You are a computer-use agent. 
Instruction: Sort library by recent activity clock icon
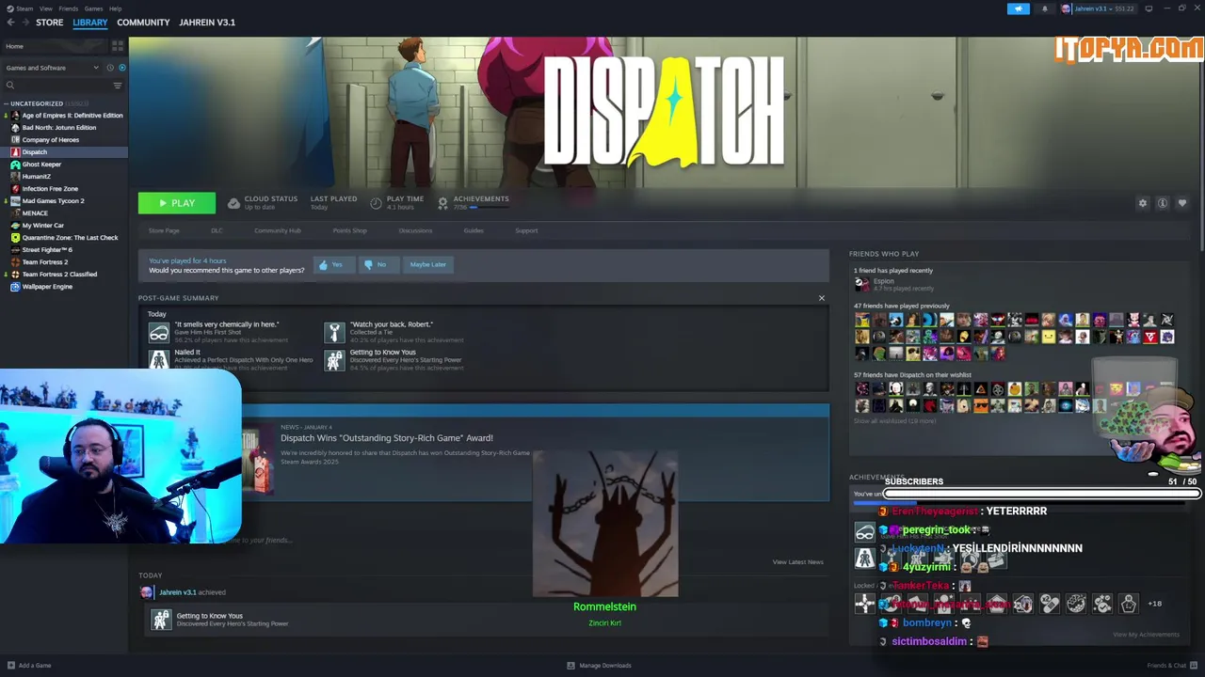coord(110,68)
